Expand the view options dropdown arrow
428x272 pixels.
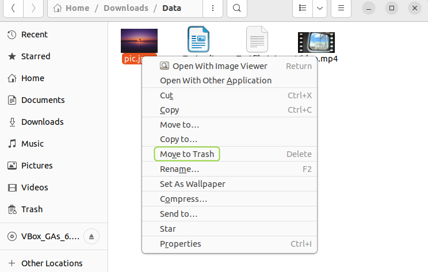tap(319, 9)
